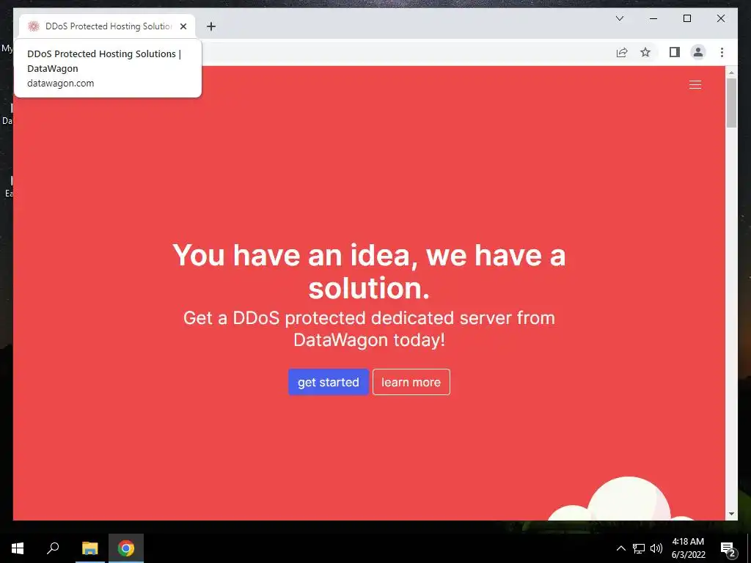
Task: Open volume control tray icon
Action: point(656,548)
